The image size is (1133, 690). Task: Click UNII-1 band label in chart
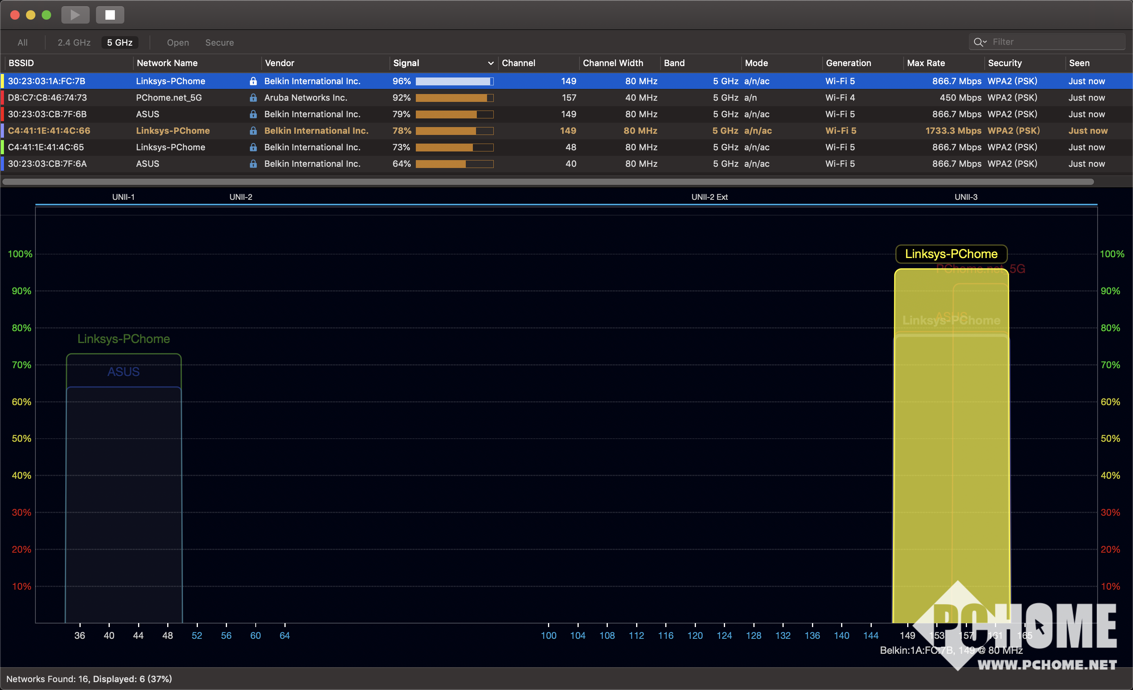pos(123,197)
